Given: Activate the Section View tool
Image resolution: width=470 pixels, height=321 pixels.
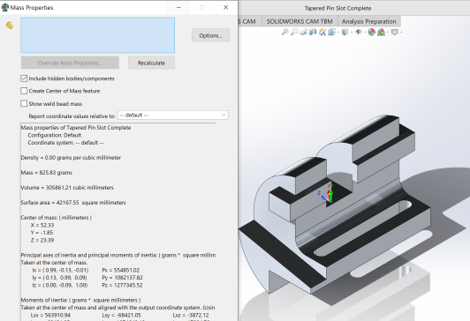Looking at the screenshot, I should click(x=313, y=32).
